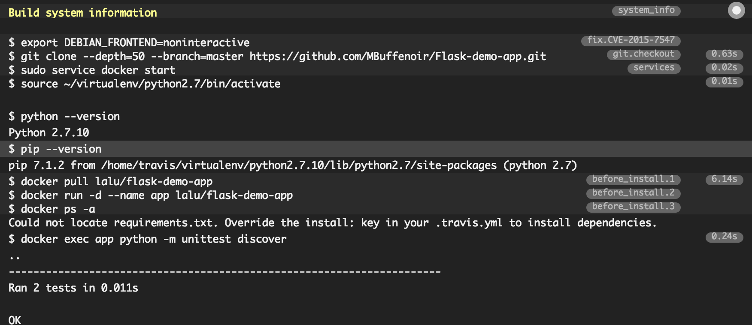This screenshot has height=325, width=752.
Task: Select the docker pull lalu/flask-demo-app line
Action: (111, 182)
